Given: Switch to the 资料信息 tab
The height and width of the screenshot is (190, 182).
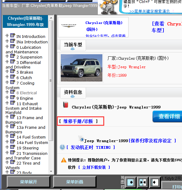Looking at the screenshot, I should coord(73,93).
